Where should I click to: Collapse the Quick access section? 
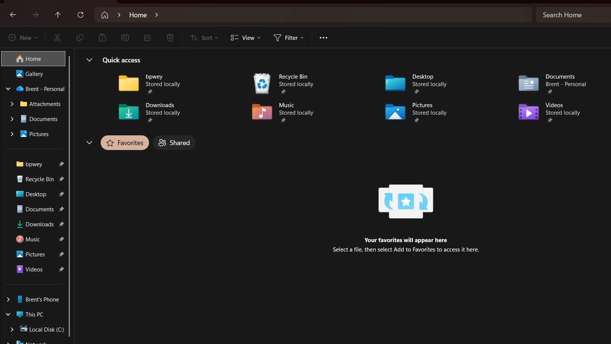coord(89,60)
